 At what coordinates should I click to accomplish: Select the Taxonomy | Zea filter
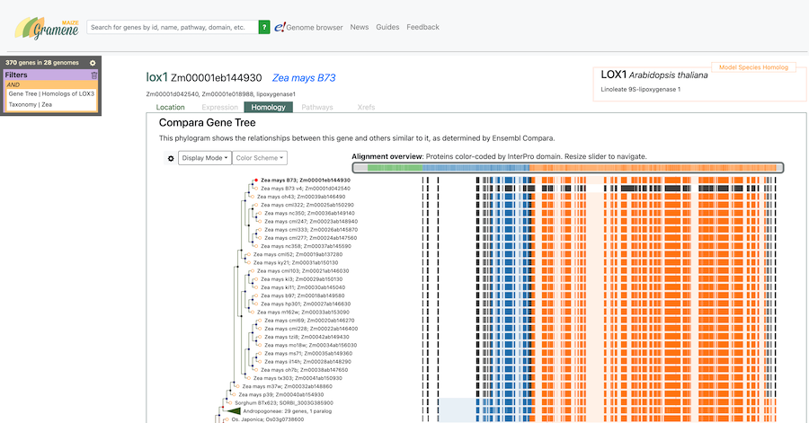click(x=31, y=105)
